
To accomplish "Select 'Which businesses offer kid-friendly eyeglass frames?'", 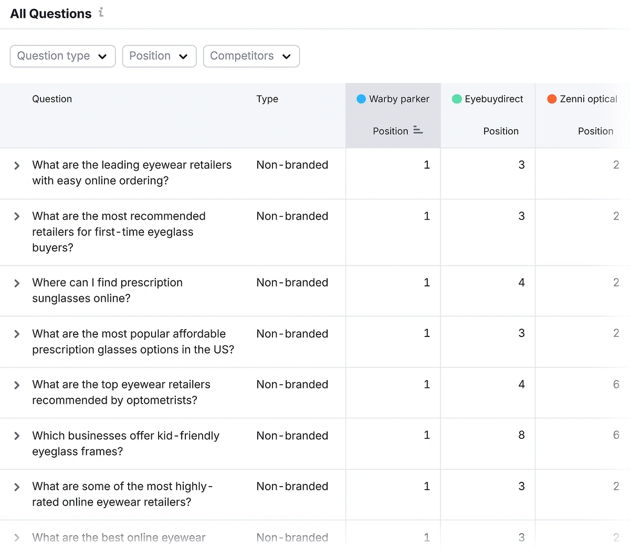I will pos(126,444).
